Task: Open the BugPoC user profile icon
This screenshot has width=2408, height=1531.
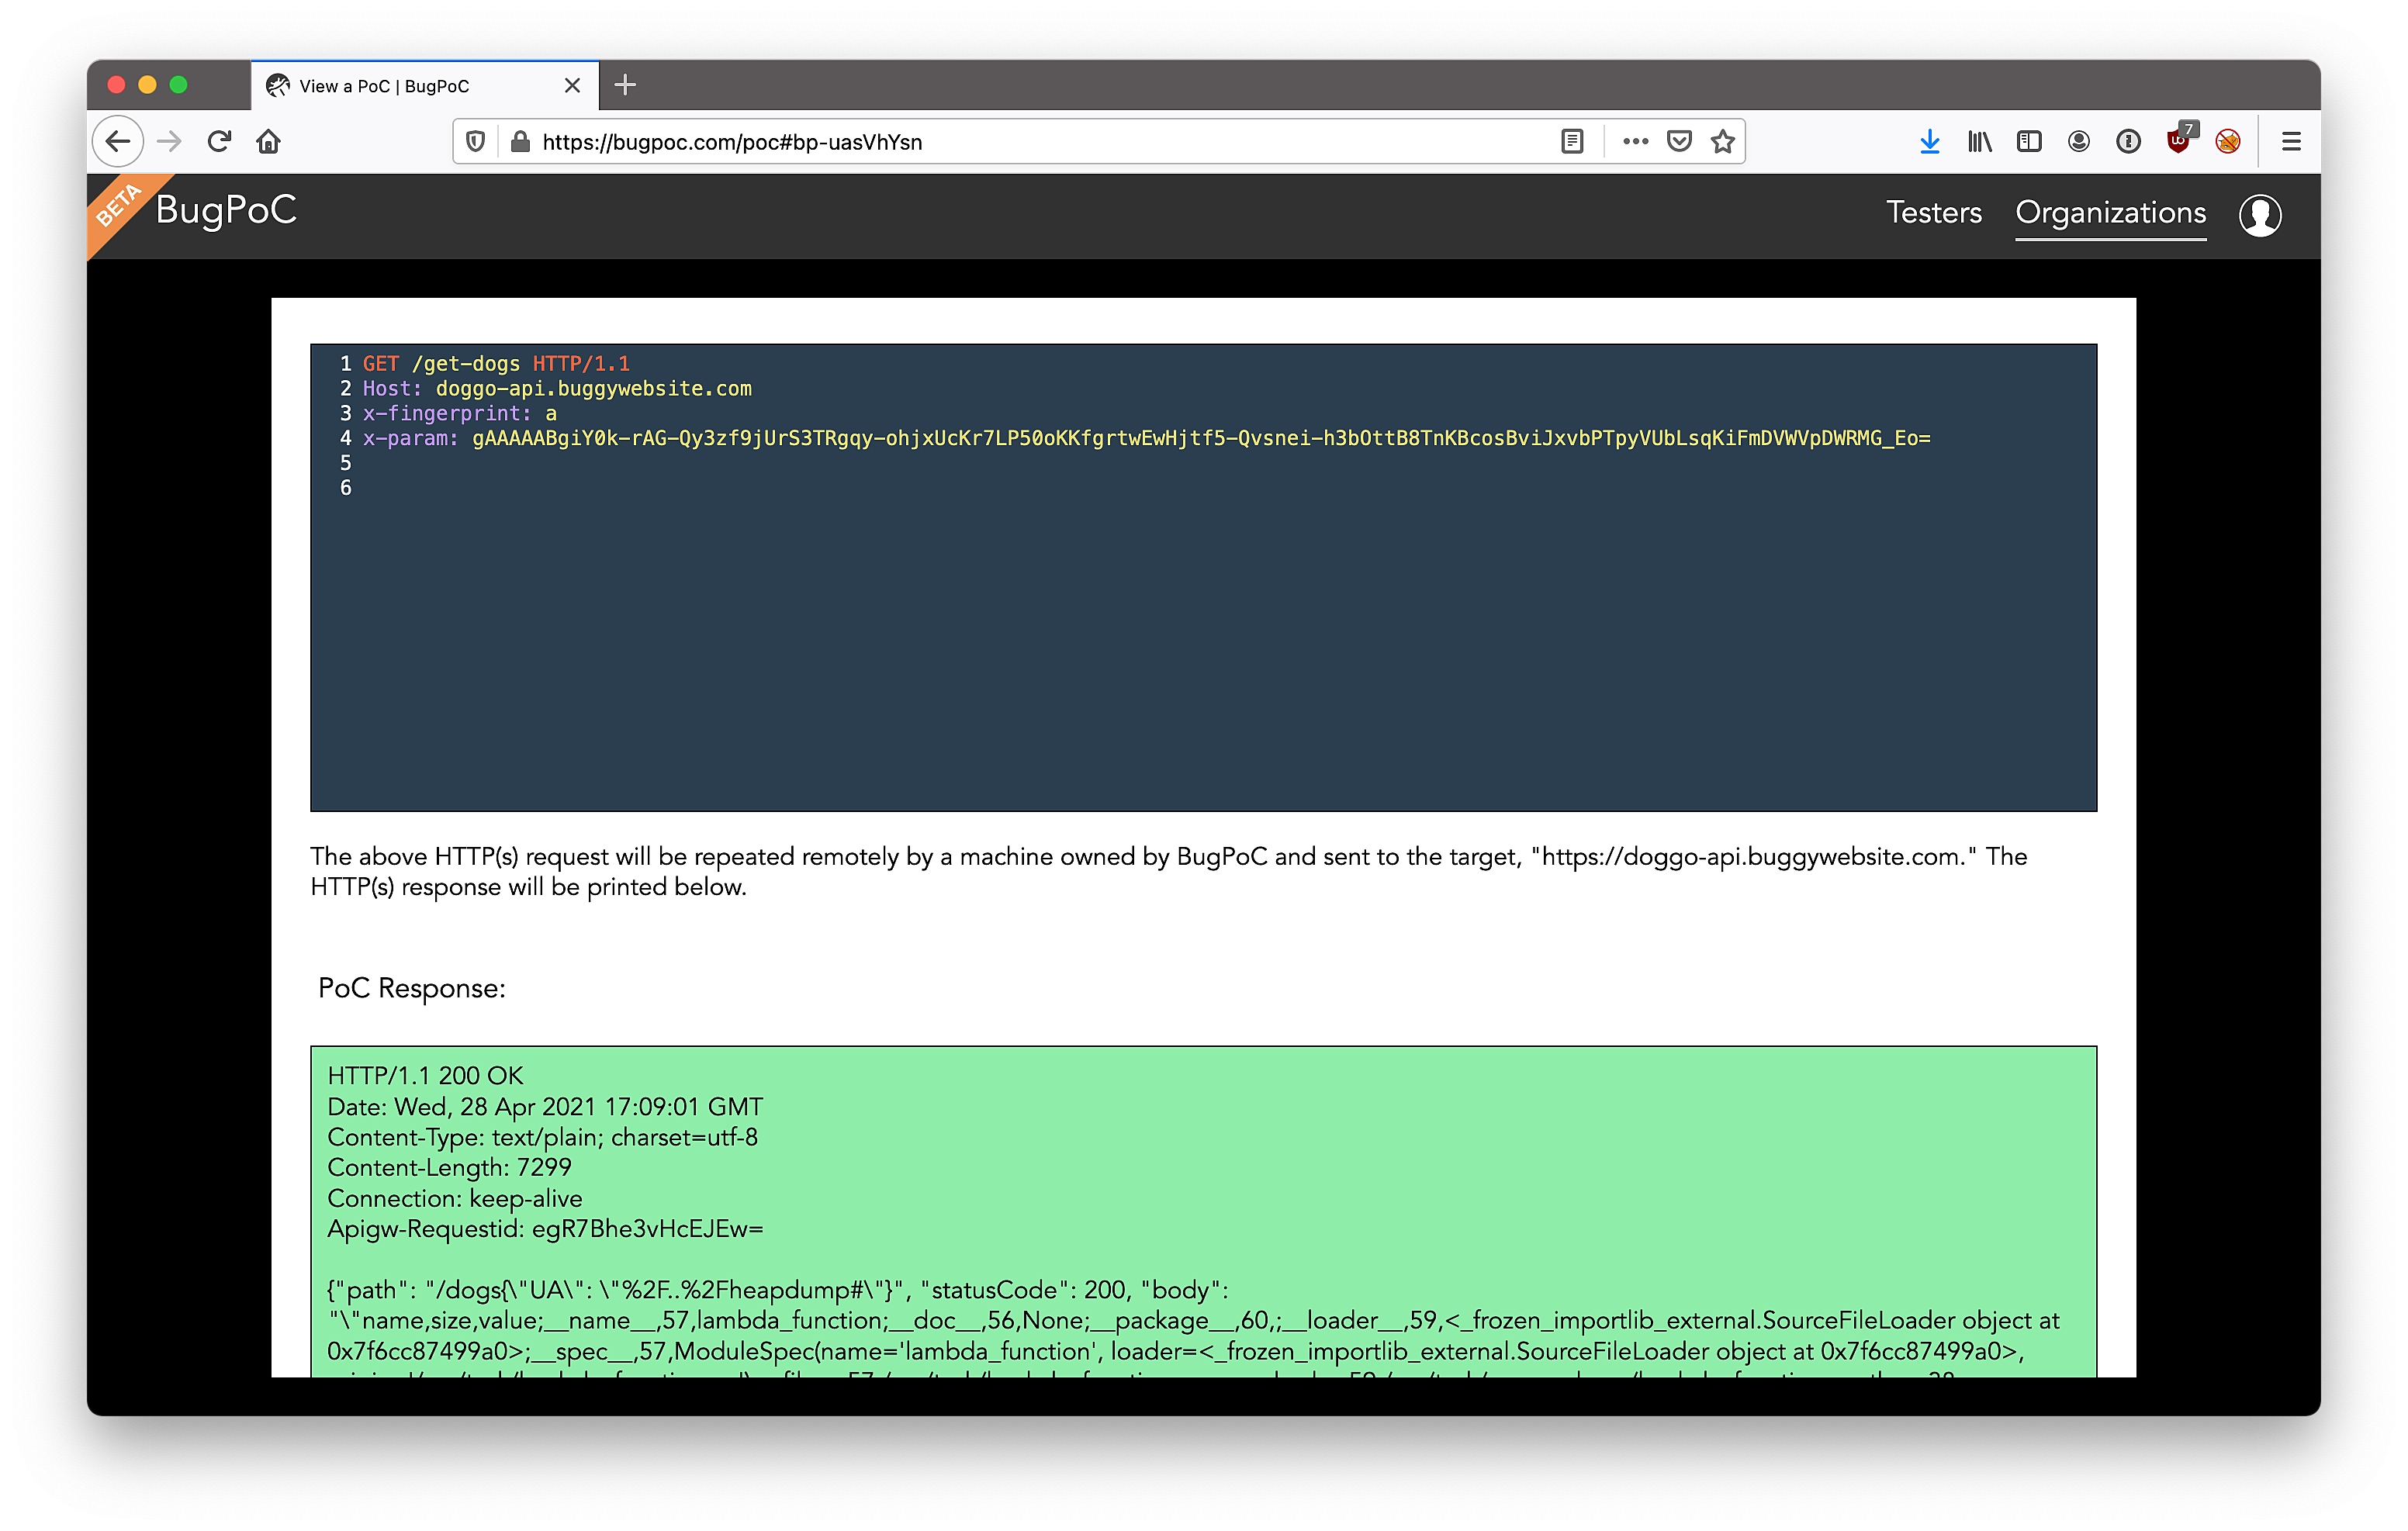Action: pos(2259,215)
